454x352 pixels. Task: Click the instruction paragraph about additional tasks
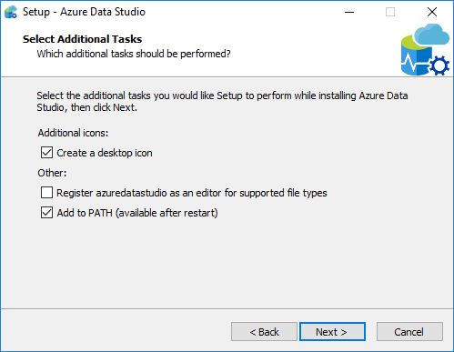[x=222, y=102]
